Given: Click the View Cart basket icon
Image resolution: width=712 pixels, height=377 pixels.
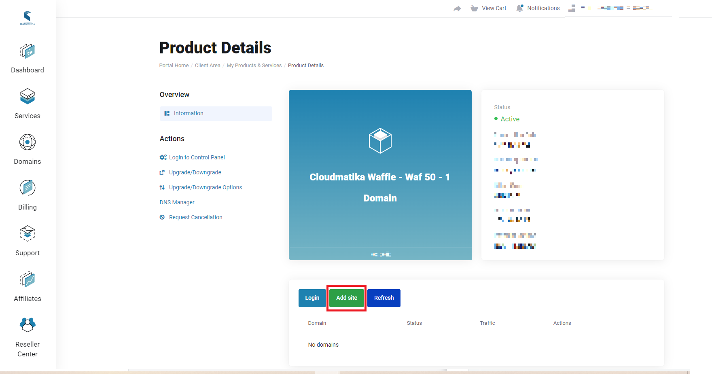Looking at the screenshot, I should pos(475,8).
